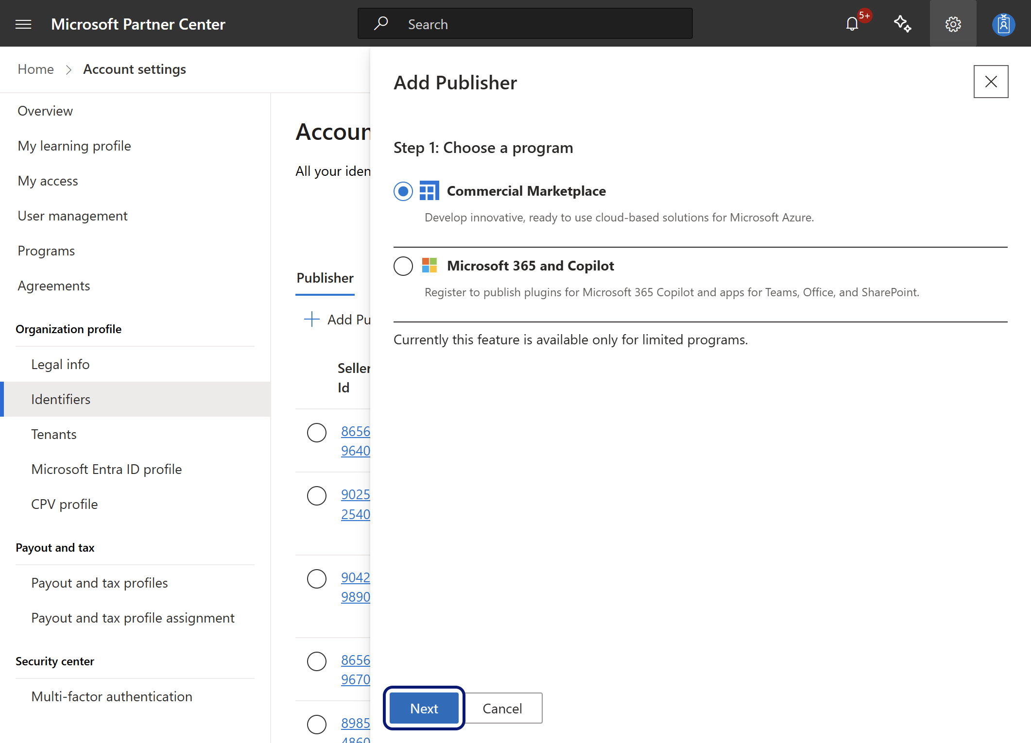This screenshot has width=1031, height=743.
Task: Click the Microsoft 365 logo icon
Action: (x=430, y=266)
